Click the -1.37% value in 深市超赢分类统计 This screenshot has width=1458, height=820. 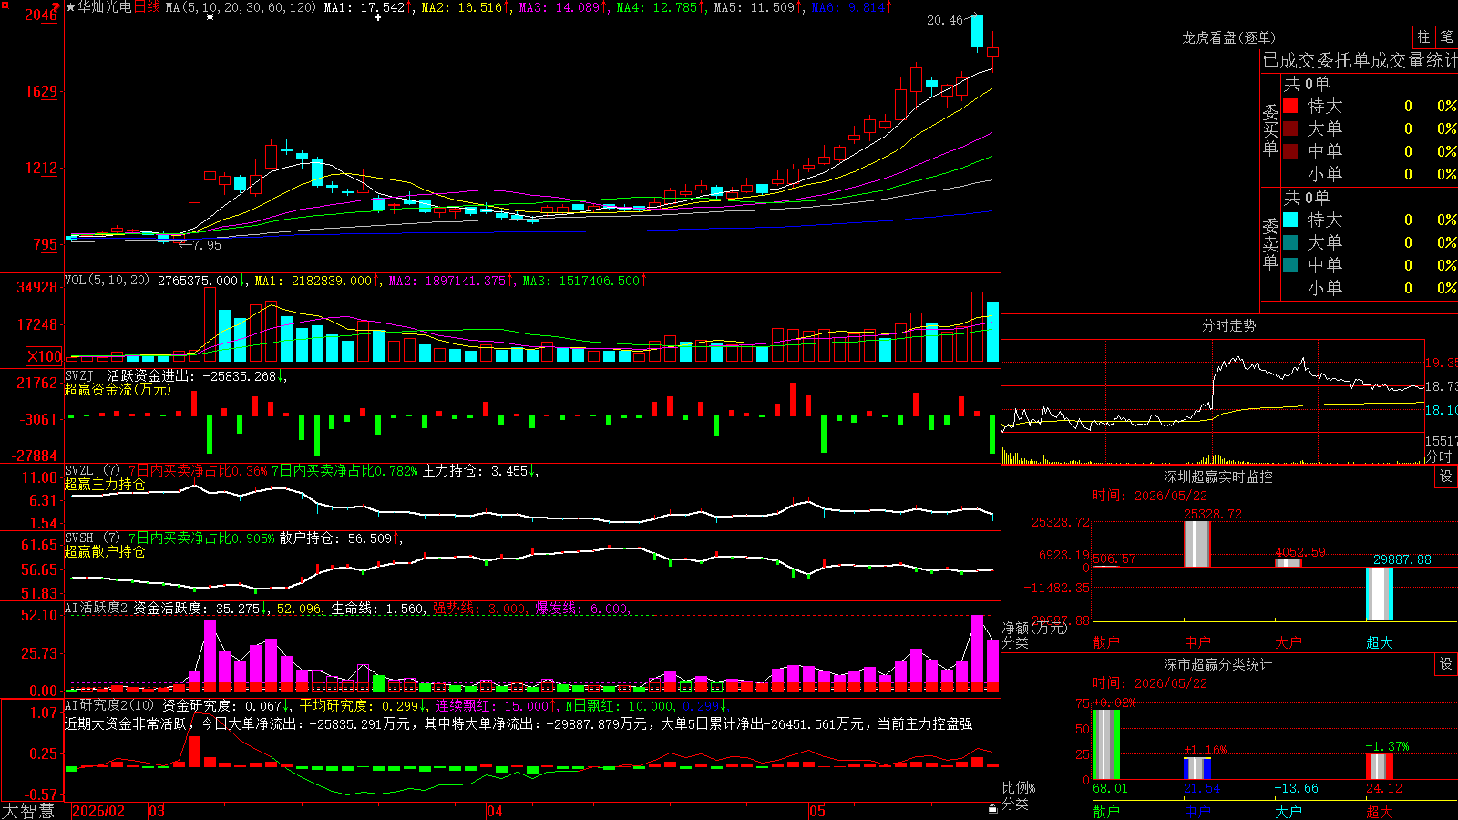(x=1387, y=746)
